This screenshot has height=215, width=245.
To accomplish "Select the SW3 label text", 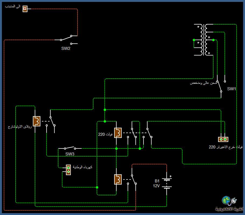I will coord(70,154).
